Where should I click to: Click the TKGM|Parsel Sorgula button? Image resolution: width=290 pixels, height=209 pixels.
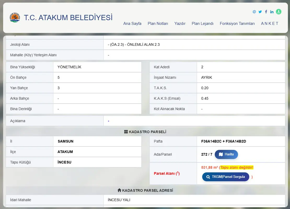pyautogui.click(x=226, y=177)
